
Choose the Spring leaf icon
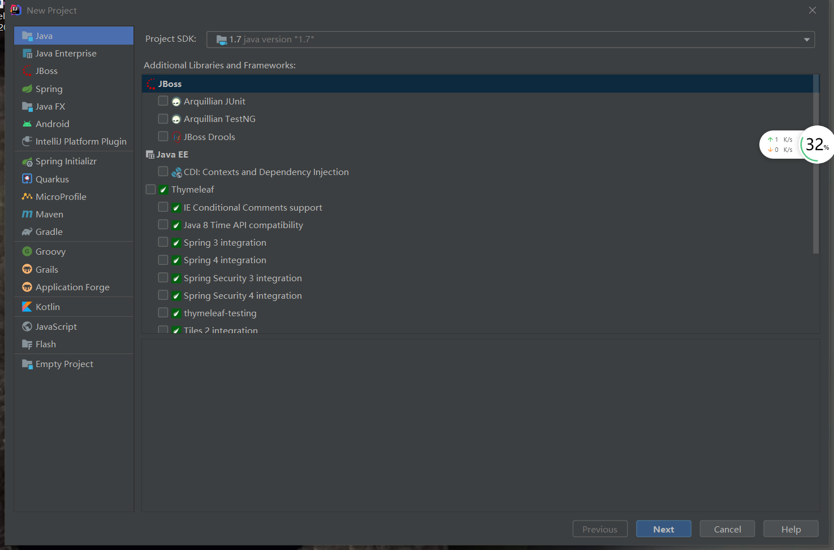coord(27,89)
